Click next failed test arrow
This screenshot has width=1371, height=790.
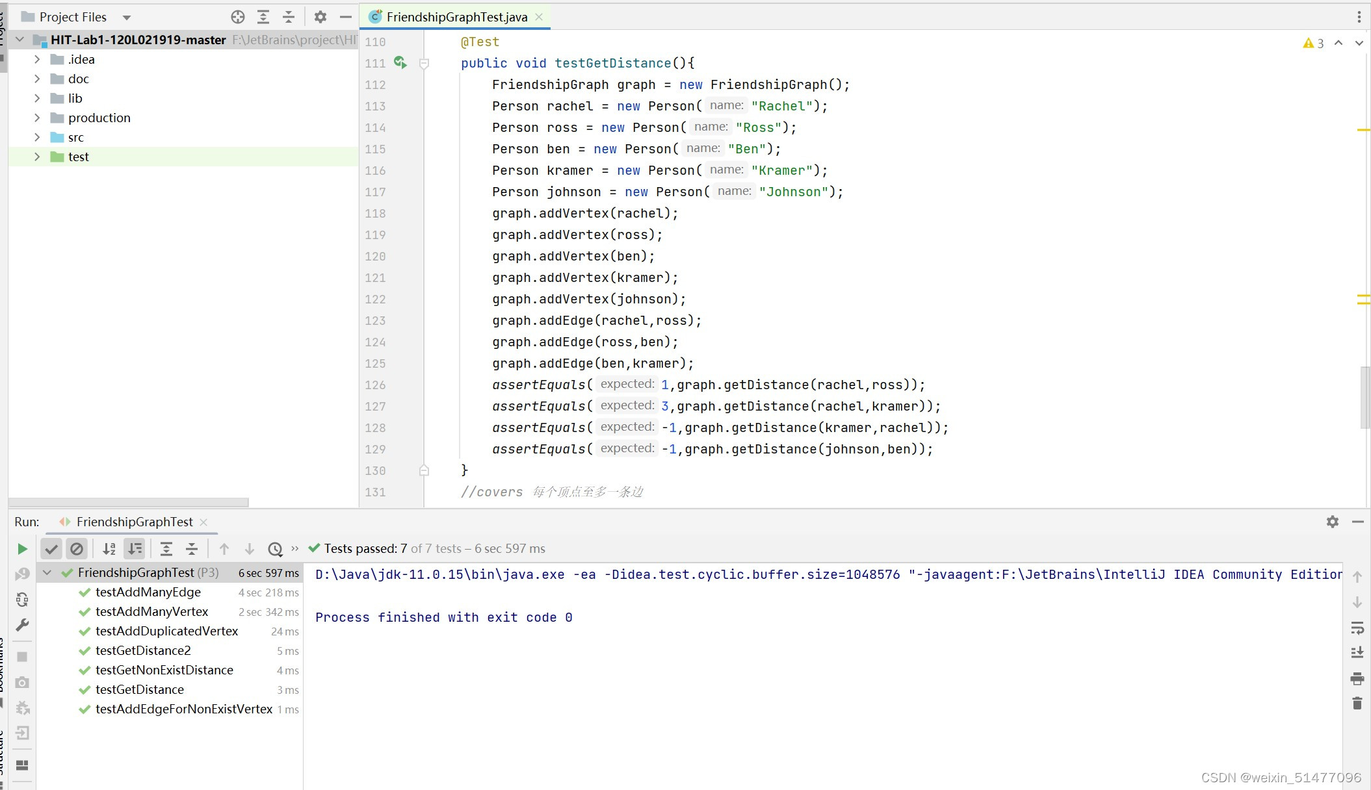(250, 549)
